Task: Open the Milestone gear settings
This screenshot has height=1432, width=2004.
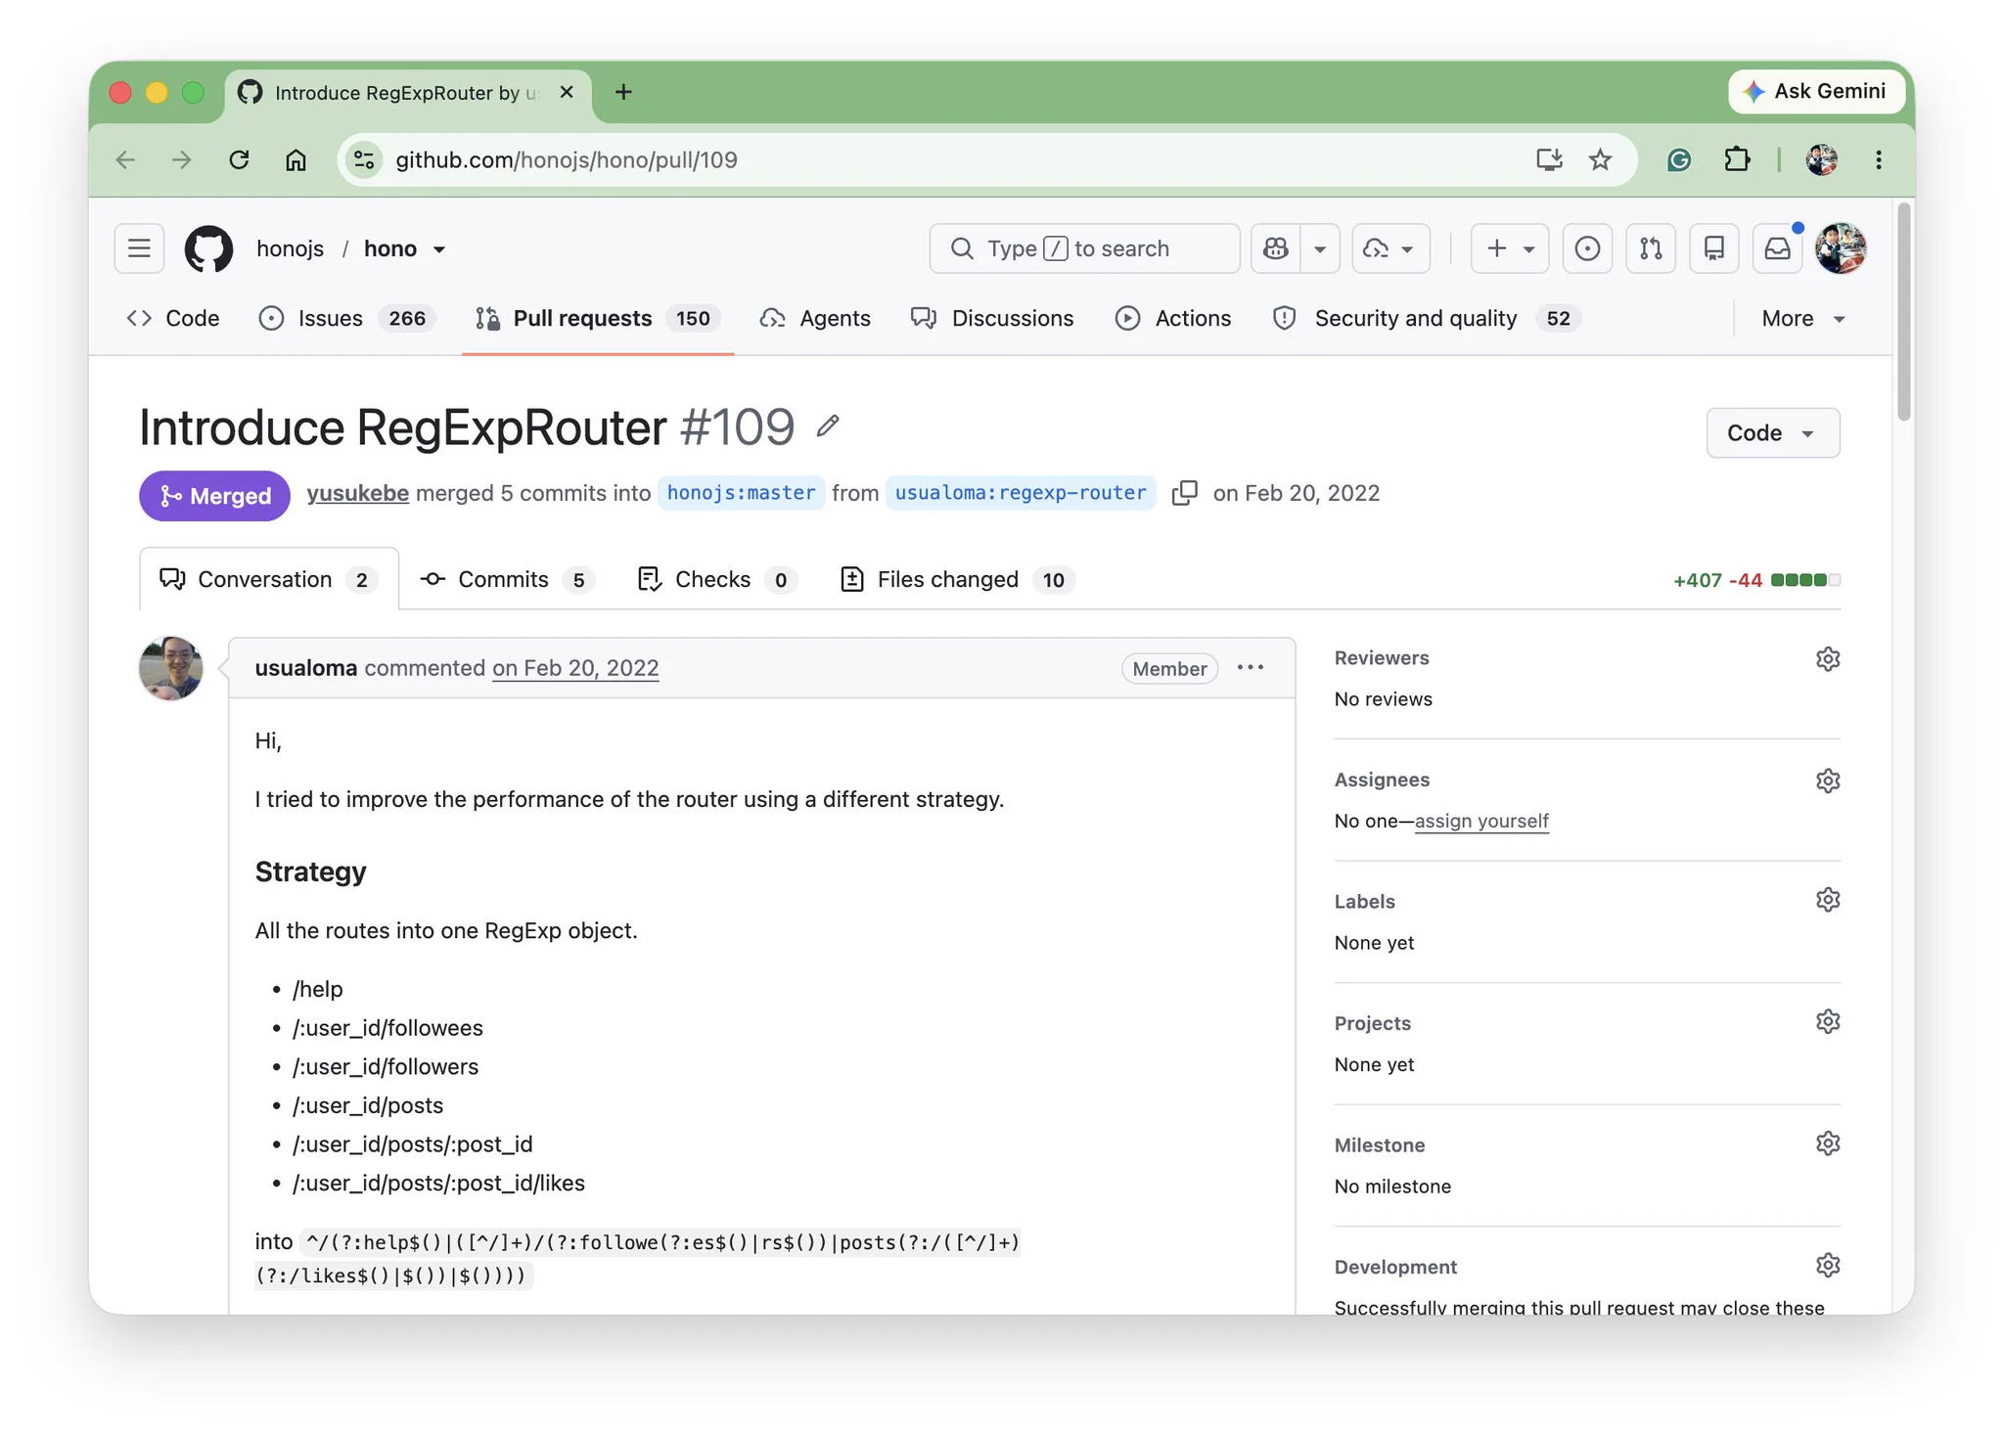Action: pos(1828,1143)
